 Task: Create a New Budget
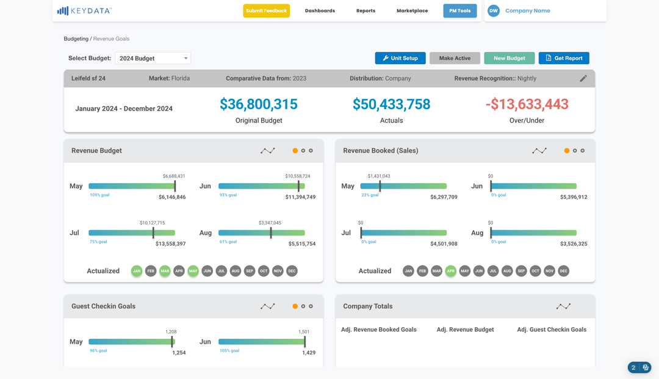point(509,58)
